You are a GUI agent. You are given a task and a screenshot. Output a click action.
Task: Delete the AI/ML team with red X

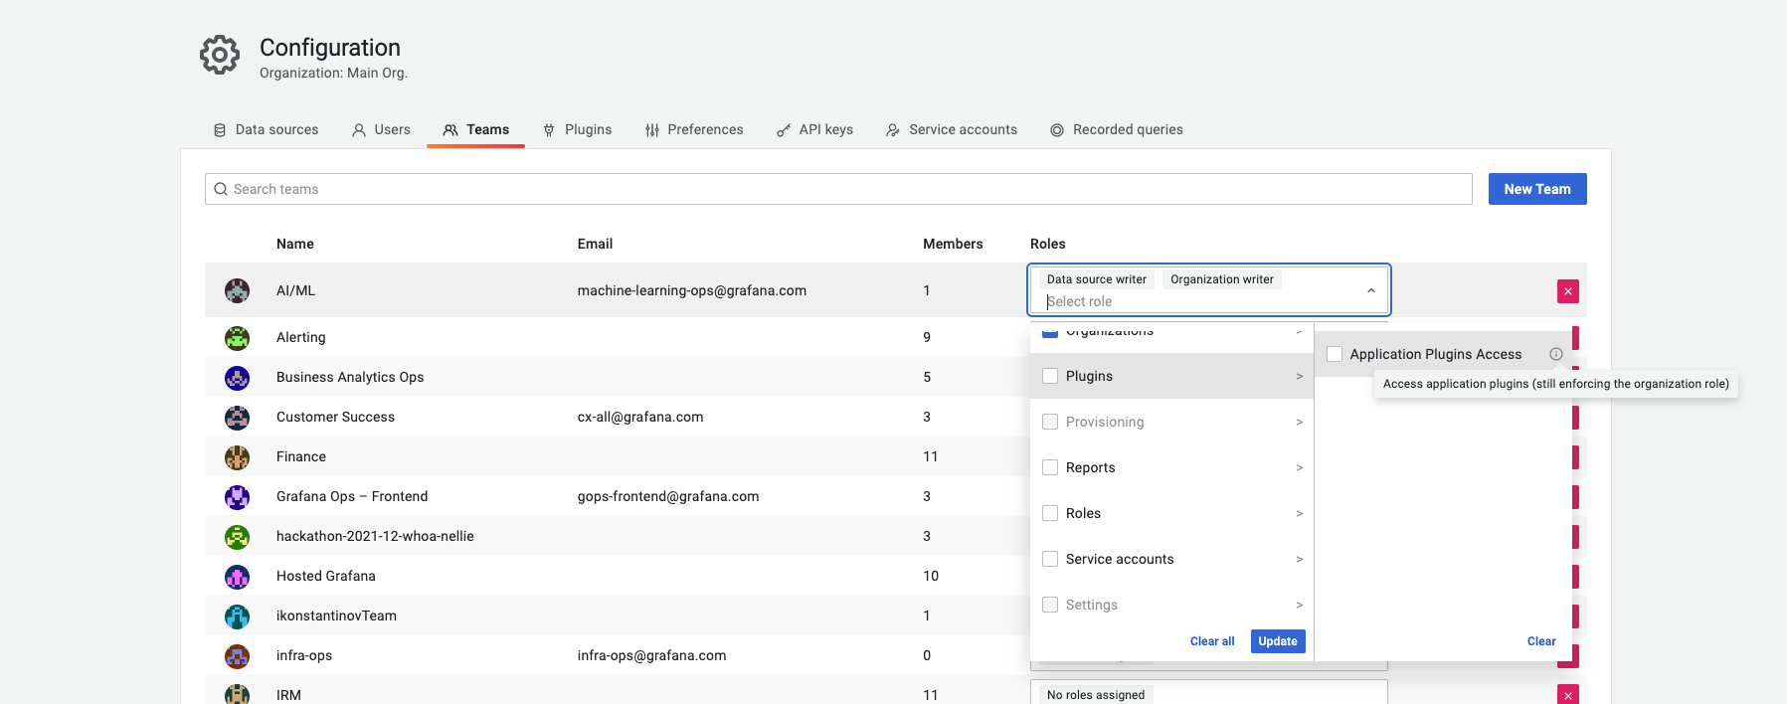click(1567, 291)
